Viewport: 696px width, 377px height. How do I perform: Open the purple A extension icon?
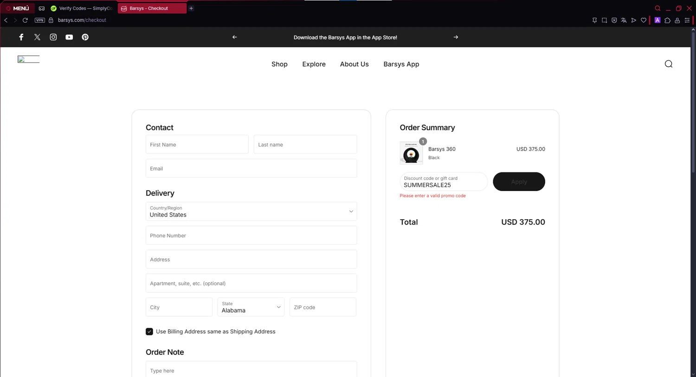(x=657, y=20)
